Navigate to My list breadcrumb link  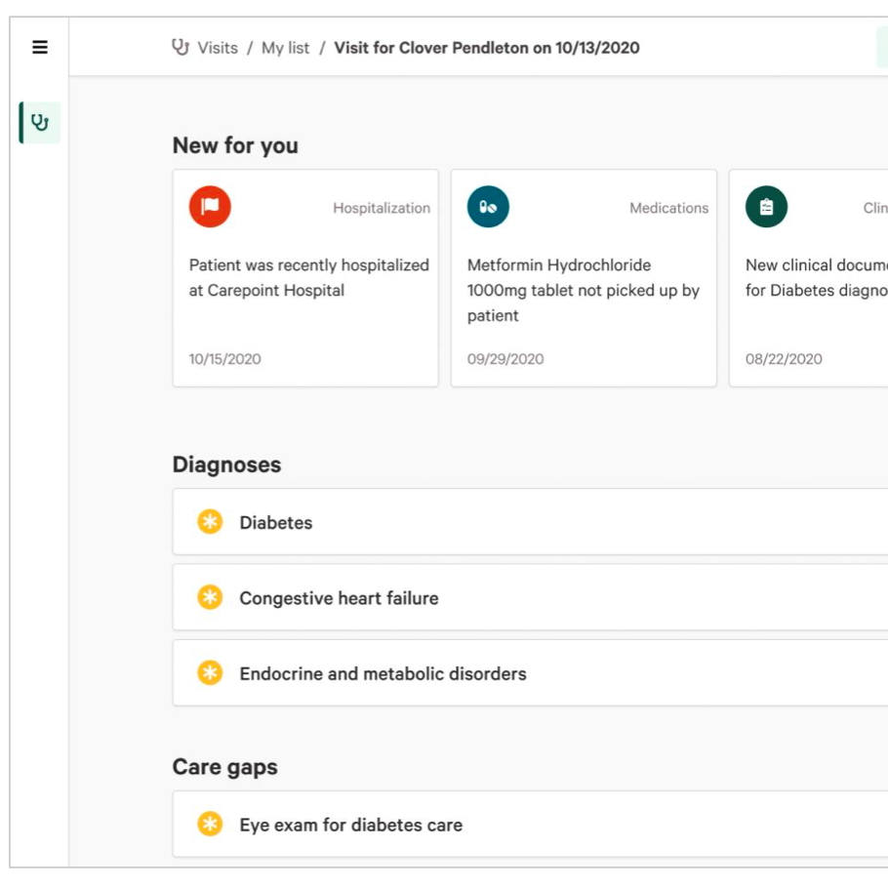point(285,48)
